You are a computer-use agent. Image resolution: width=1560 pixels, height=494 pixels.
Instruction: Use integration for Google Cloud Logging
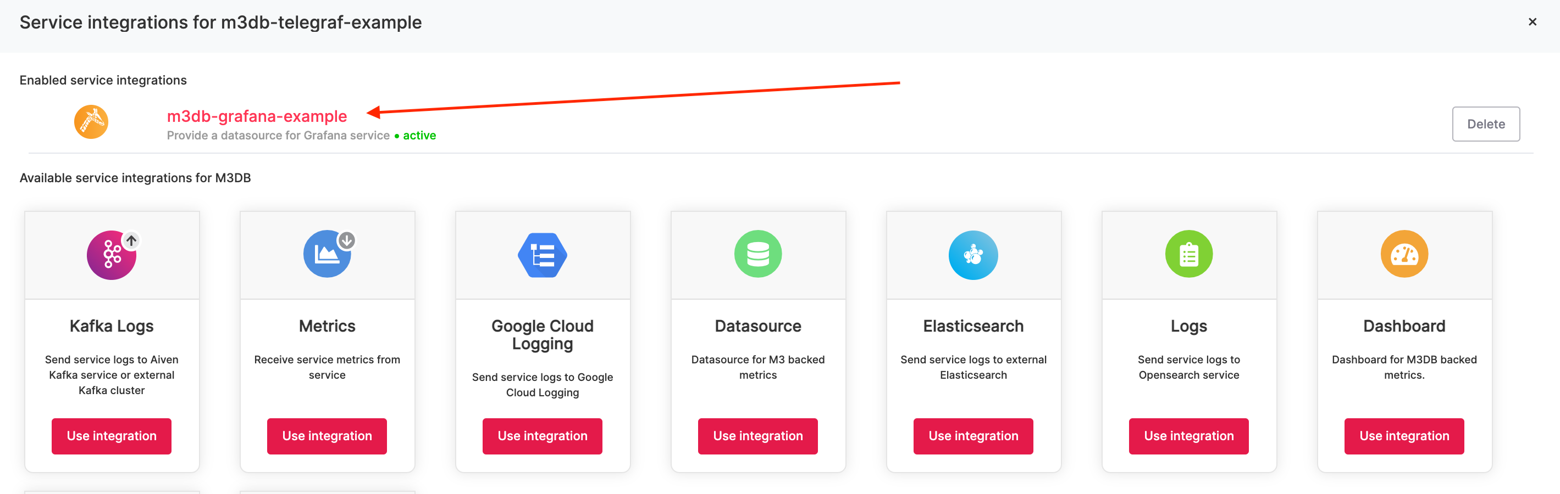click(543, 436)
